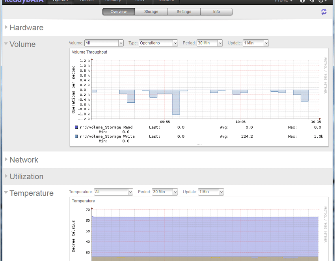335x261 pixels.
Task: Go to the Settings tab
Action: (x=184, y=12)
